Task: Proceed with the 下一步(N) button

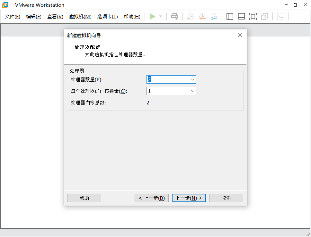Action: [189, 198]
